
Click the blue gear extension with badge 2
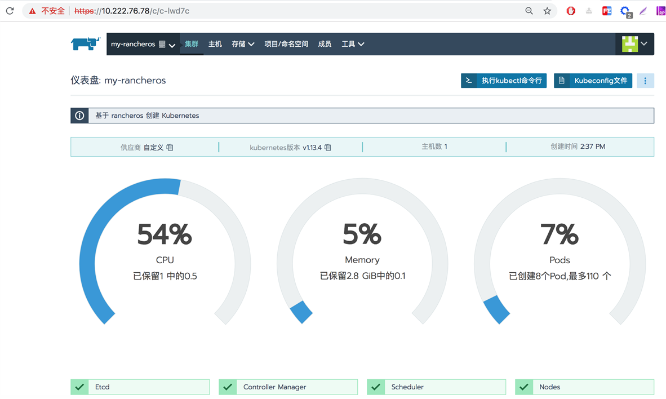pos(625,11)
